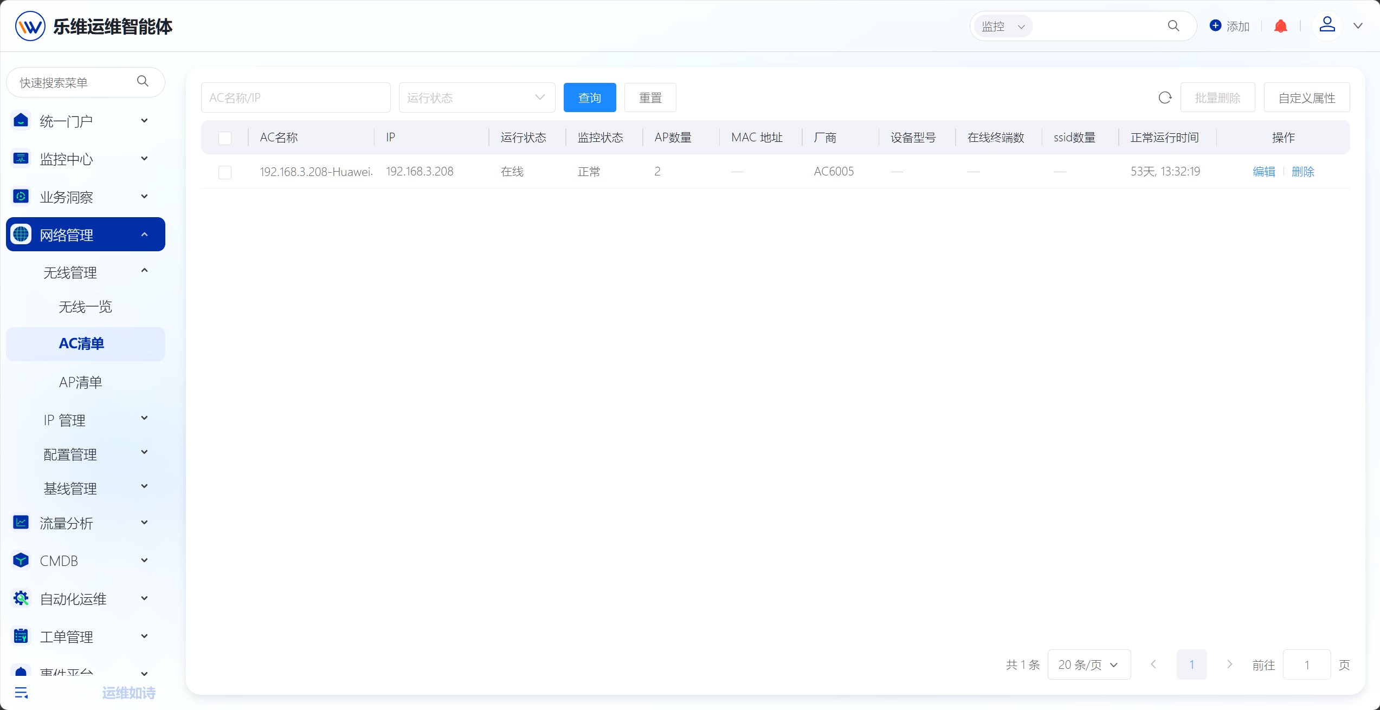1380x710 pixels.
Task: Open the 运行状态 filter dropdown
Action: click(x=477, y=97)
